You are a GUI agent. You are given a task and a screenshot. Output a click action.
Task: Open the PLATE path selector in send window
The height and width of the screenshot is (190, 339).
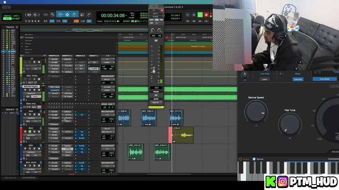point(156,17)
